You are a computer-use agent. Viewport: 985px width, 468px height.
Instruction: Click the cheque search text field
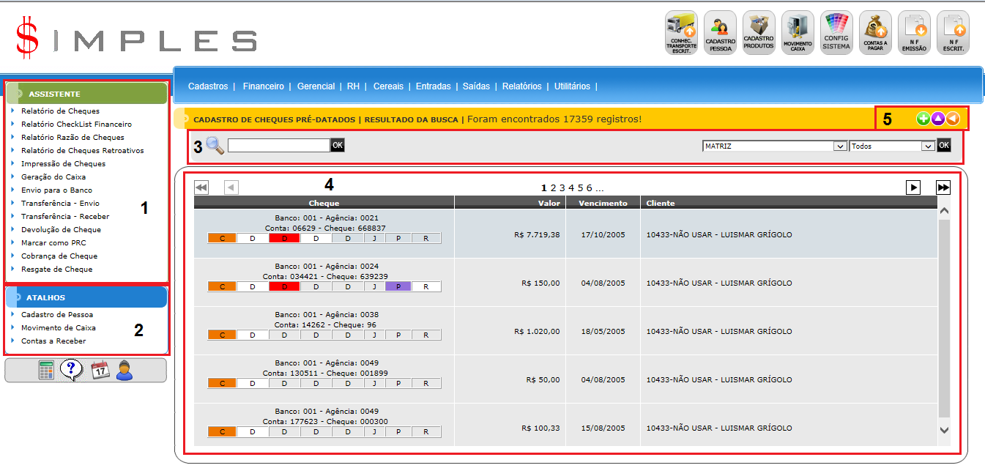pyautogui.click(x=278, y=146)
